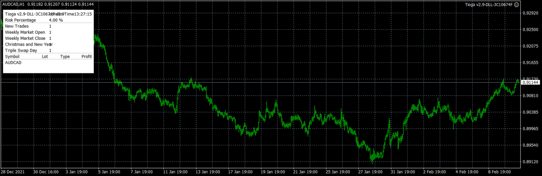Click the Type column header
The image size is (542, 176).
(65, 57)
